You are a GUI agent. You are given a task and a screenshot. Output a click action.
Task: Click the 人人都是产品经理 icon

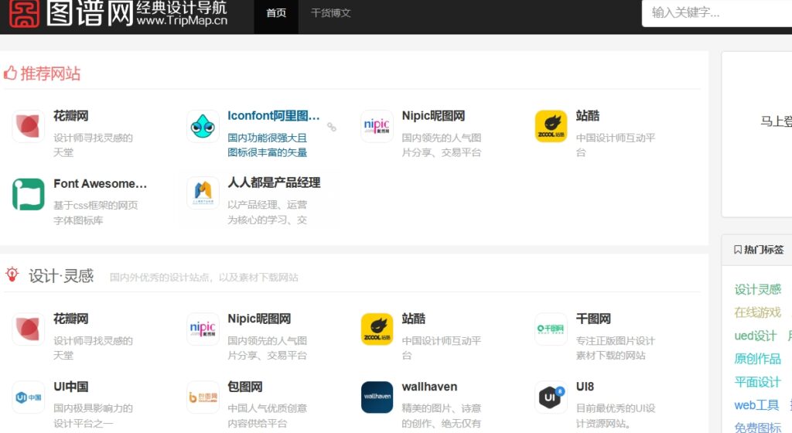203,193
